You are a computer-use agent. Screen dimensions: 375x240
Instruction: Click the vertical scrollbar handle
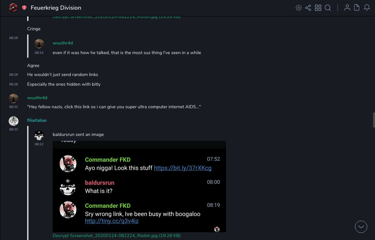374,120
